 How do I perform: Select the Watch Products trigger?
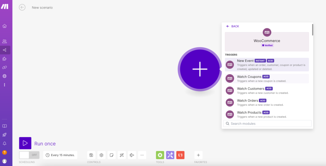pyautogui.click(x=267, y=114)
